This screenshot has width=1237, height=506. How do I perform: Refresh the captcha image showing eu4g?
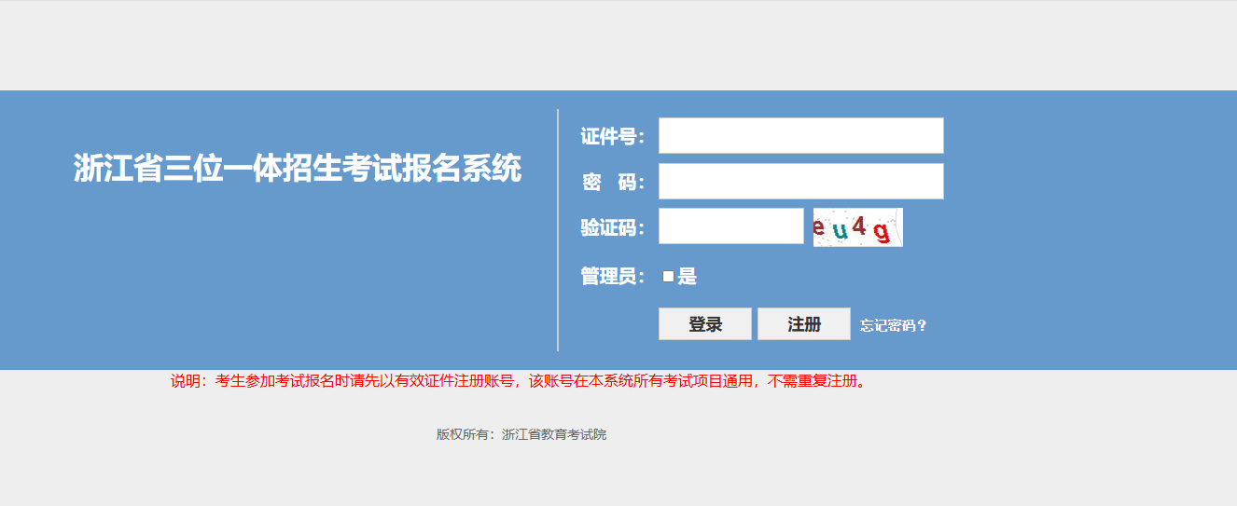[x=857, y=227]
